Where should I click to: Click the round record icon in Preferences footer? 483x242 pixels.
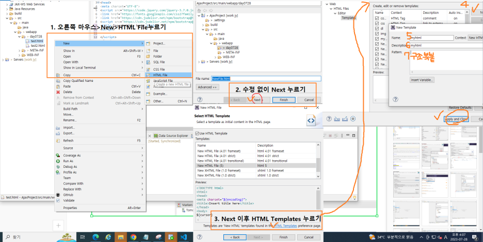click(x=353, y=119)
